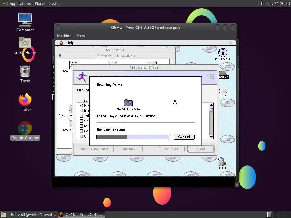The height and width of the screenshot is (218, 291).
Task: Click the QEMU window title bar
Action: pos(145,28)
